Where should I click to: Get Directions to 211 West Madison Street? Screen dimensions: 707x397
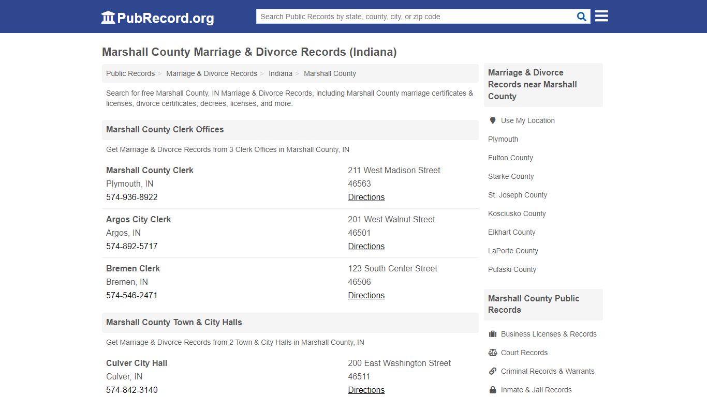[x=366, y=197]
